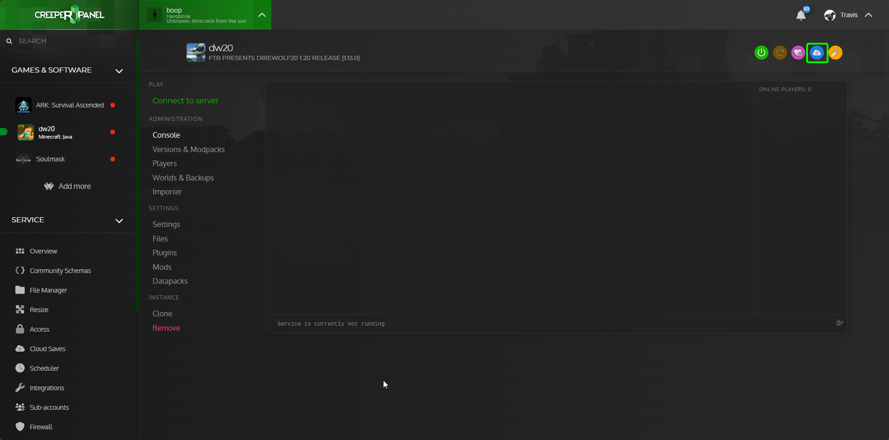
Task: Click the ARK: Survival Ascended game icon
Action: (x=23, y=105)
